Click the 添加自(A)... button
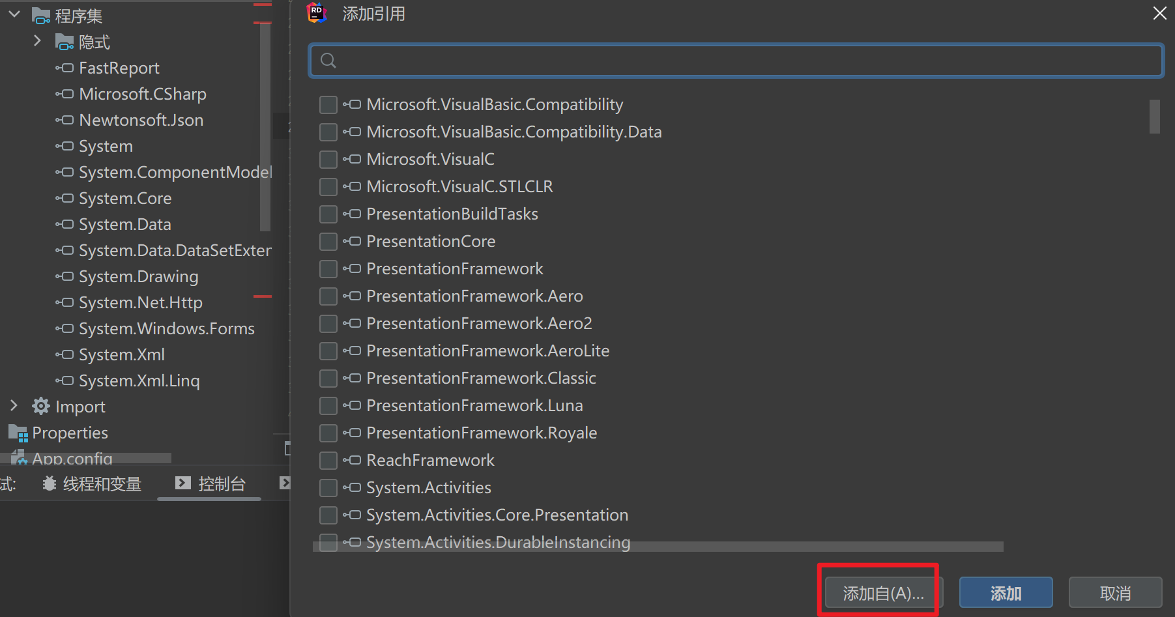Image resolution: width=1175 pixels, height=617 pixels. point(883,593)
